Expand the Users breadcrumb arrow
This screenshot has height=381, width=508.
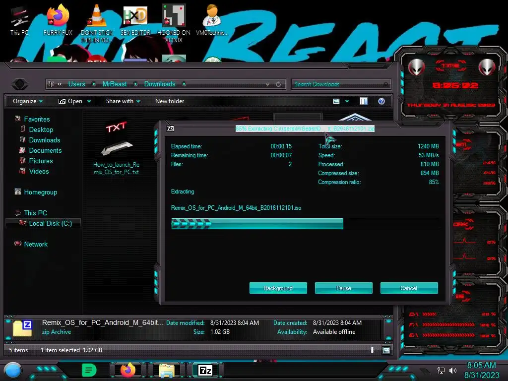pos(94,84)
